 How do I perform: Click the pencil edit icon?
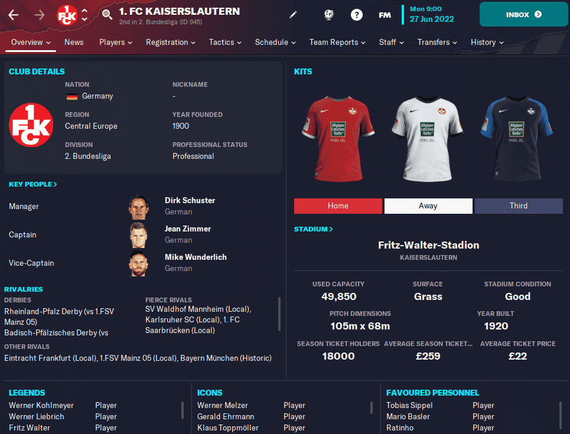[x=293, y=15]
